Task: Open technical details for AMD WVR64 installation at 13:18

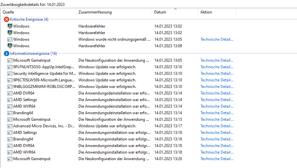Action: [x=217, y=152]
